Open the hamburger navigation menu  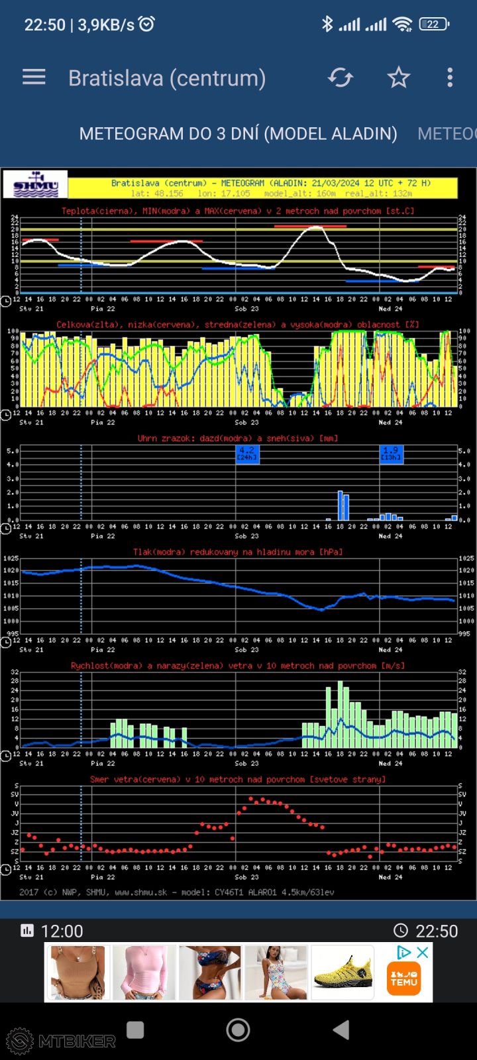click(34, 78)
